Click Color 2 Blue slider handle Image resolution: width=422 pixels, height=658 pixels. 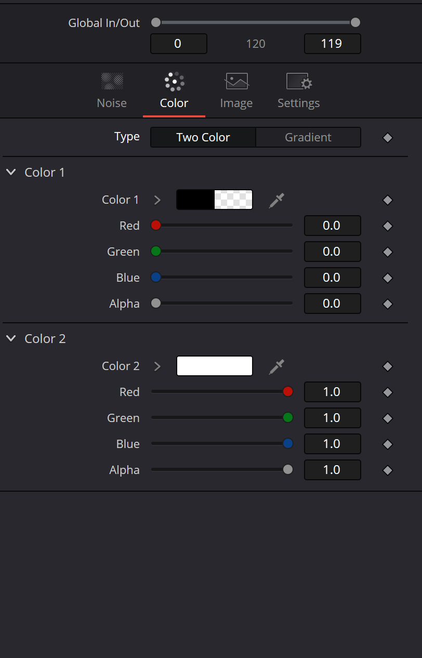[288, 443]
